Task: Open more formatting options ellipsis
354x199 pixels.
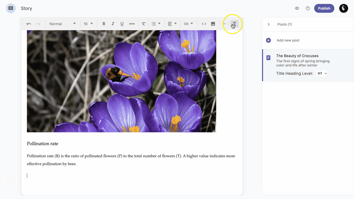Action: pyautogui.click(x=132, y=24)
